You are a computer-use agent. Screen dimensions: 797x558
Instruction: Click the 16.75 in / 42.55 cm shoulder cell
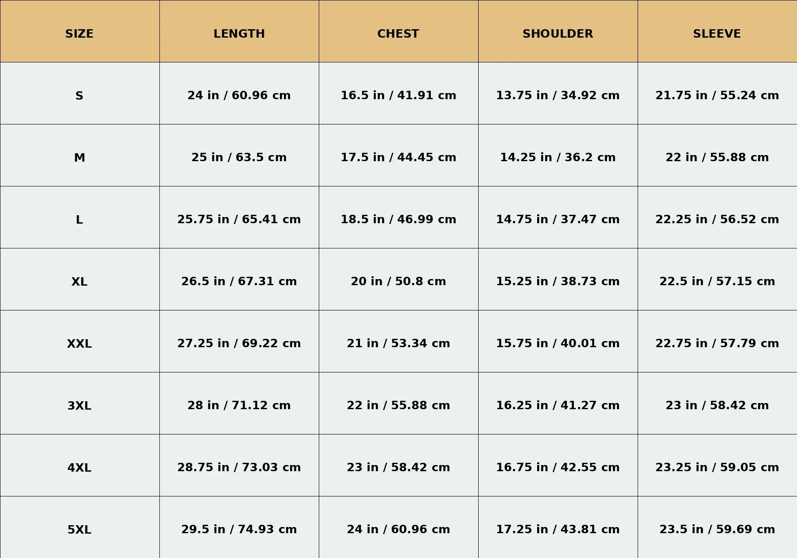coord(557,467)
